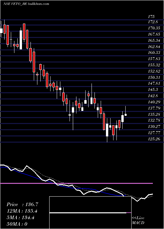This screenshot has height=229, width=164.
Task: Click the 160.33 price level label
Action: tap(154, 53)
